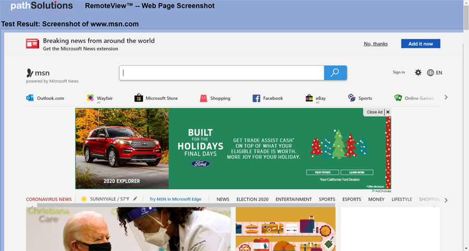Close the Ford ad with X
Viewport: 469px width, 251px height.
pos(388,112)
